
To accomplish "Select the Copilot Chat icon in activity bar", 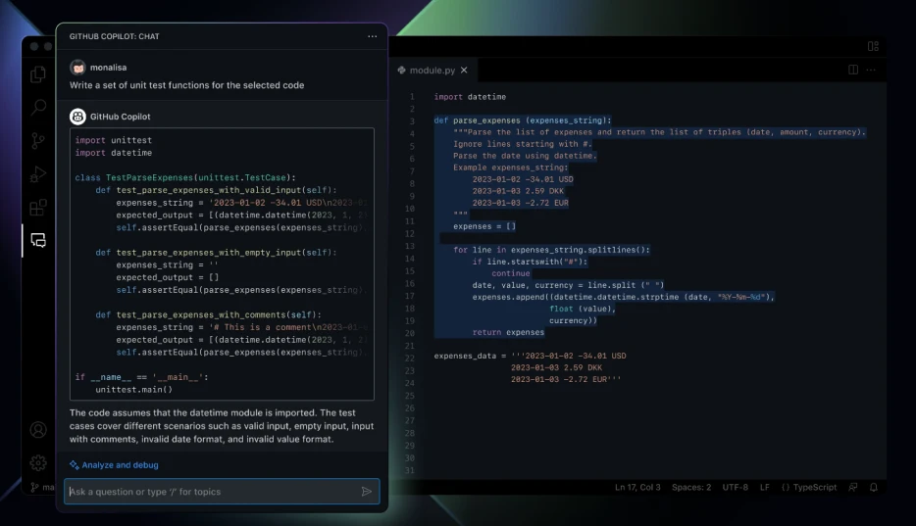I will point(38,240).
